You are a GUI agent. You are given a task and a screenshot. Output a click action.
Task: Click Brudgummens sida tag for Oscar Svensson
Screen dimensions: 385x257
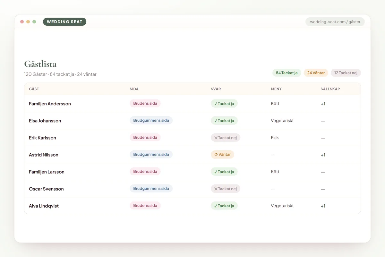pos(151,189)
